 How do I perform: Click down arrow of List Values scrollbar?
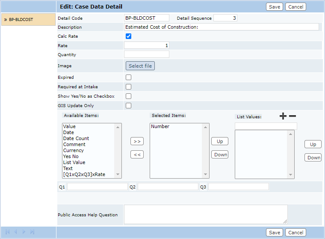point(291,175)
